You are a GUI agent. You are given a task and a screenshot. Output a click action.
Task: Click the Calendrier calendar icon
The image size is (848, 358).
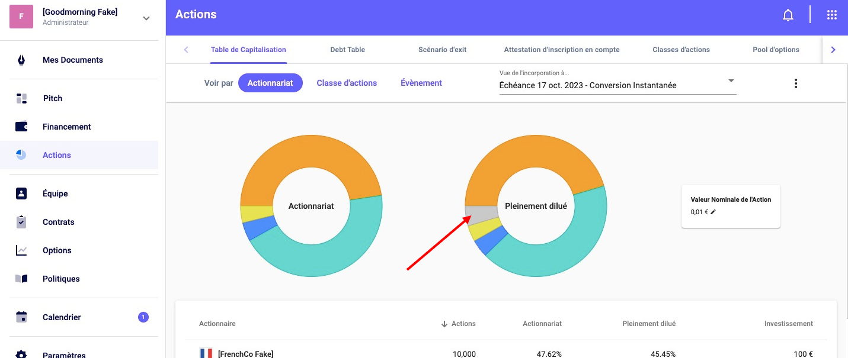coord(21,317)
